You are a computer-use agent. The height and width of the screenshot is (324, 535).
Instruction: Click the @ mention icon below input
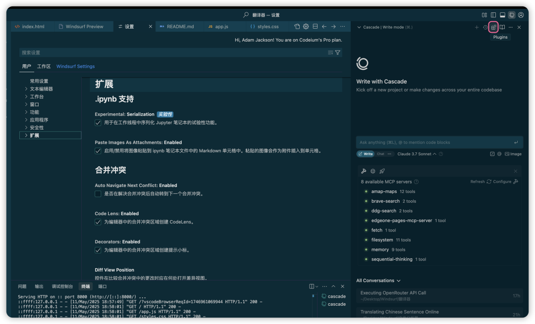coord(499,154)
